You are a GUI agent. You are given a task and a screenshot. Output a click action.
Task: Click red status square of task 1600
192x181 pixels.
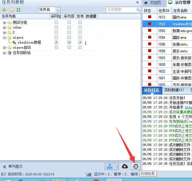tap(150, 64)
